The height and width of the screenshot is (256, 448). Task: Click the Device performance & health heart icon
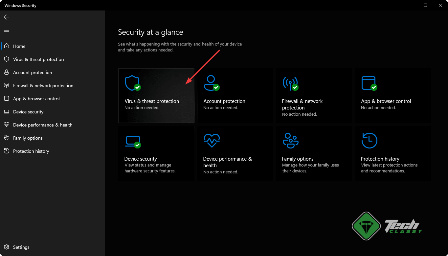(211, 141)
